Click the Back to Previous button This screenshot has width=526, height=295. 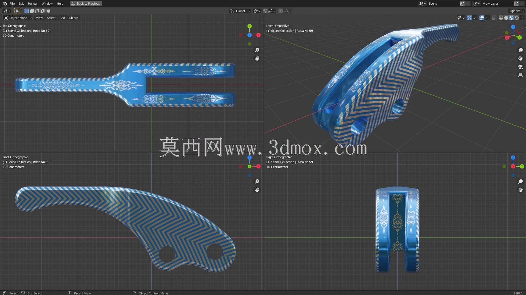[86, 4]
